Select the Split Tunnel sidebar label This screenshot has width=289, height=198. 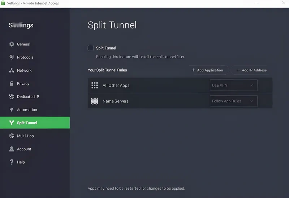pyautogui.click(x=27, y=123)
